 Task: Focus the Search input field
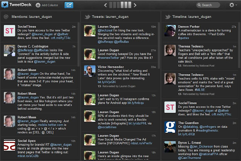click(208, 5)
